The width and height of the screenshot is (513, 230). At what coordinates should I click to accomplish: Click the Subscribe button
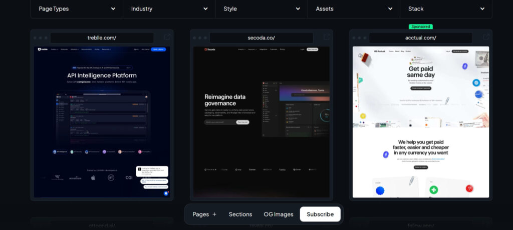point(320,214)
